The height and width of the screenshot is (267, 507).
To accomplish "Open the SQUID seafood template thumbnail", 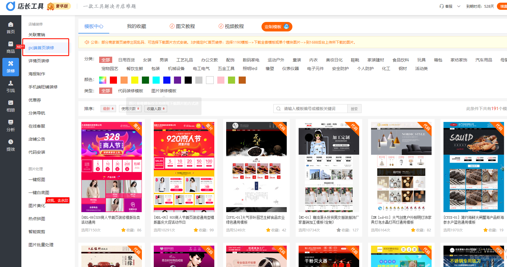I will point(474,167).
